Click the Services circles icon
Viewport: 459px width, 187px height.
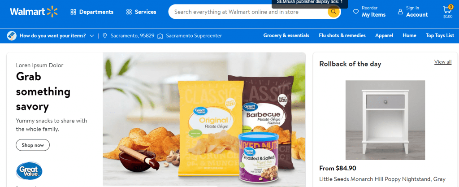[x=129, y=12]
